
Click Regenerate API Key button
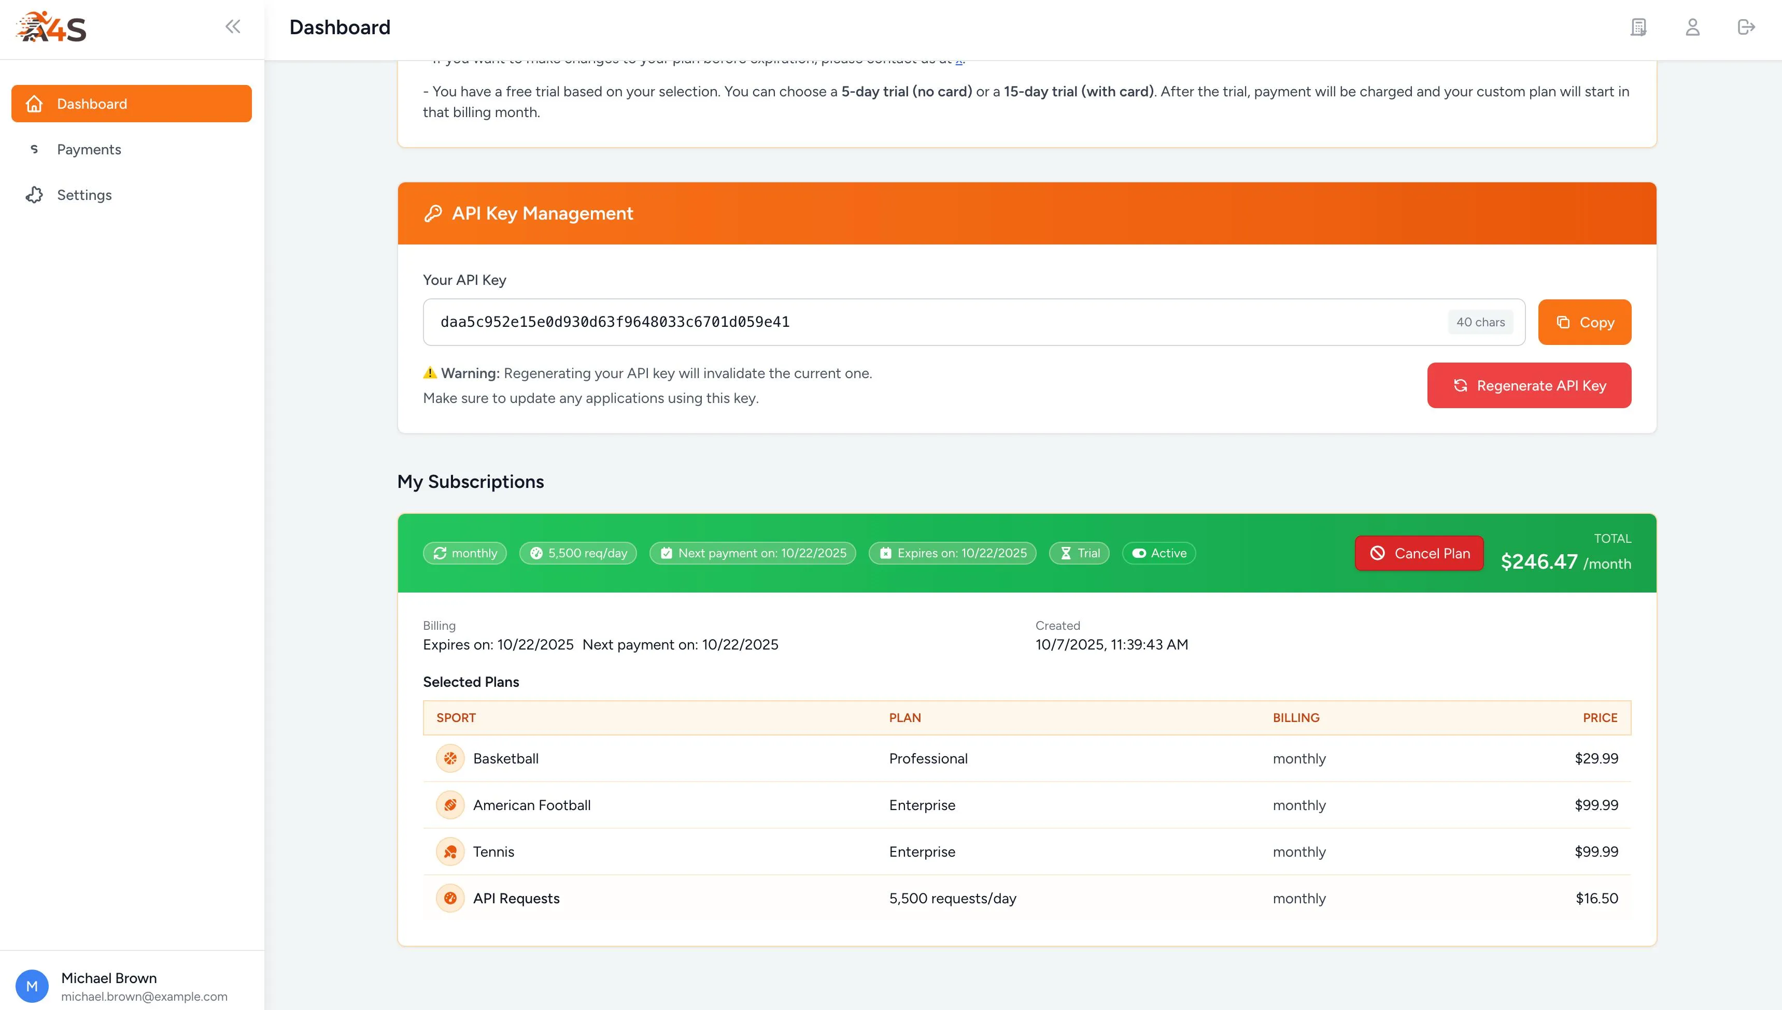pyautogui.click(x=1529, y=386)
